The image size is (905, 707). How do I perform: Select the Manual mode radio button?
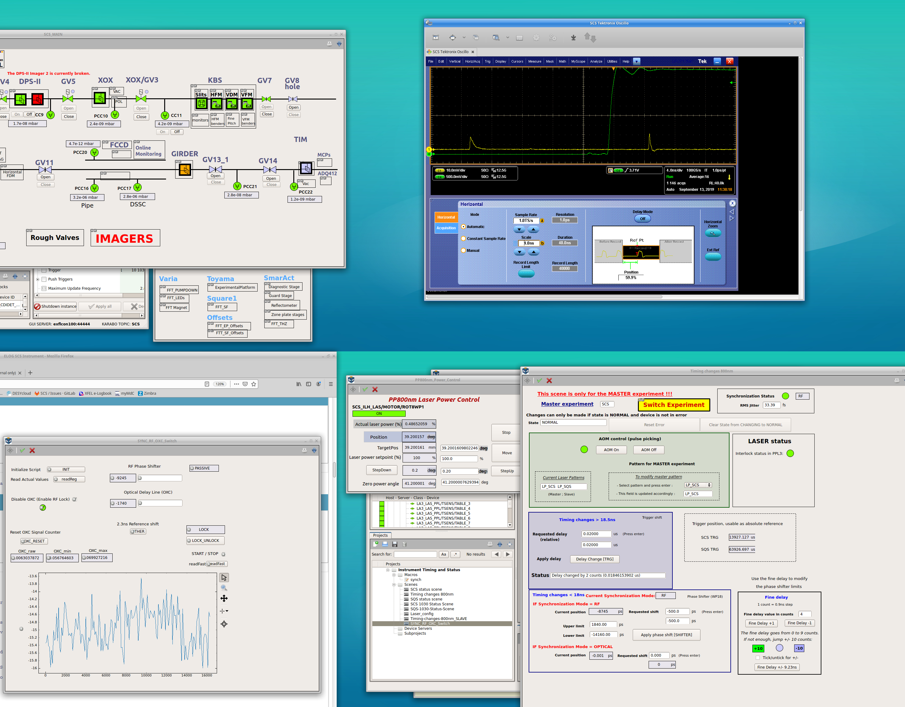(x=464, y=250)
